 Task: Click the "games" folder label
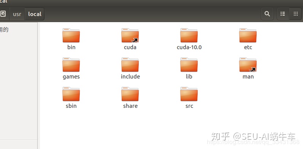(x=71, y=77)
